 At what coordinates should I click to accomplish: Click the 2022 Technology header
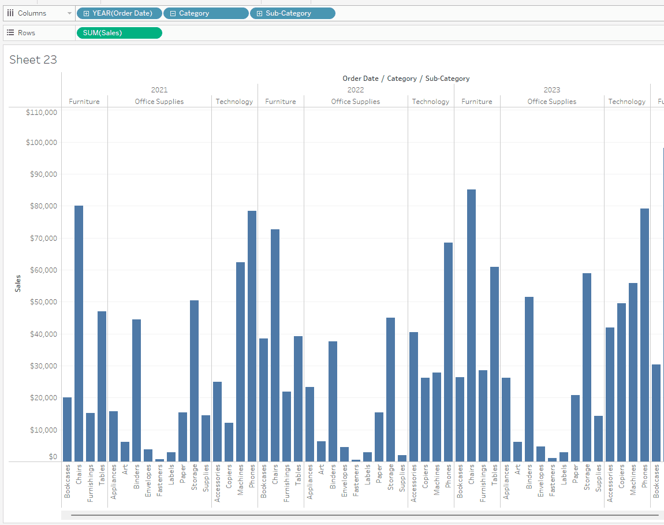coord(431,102)
